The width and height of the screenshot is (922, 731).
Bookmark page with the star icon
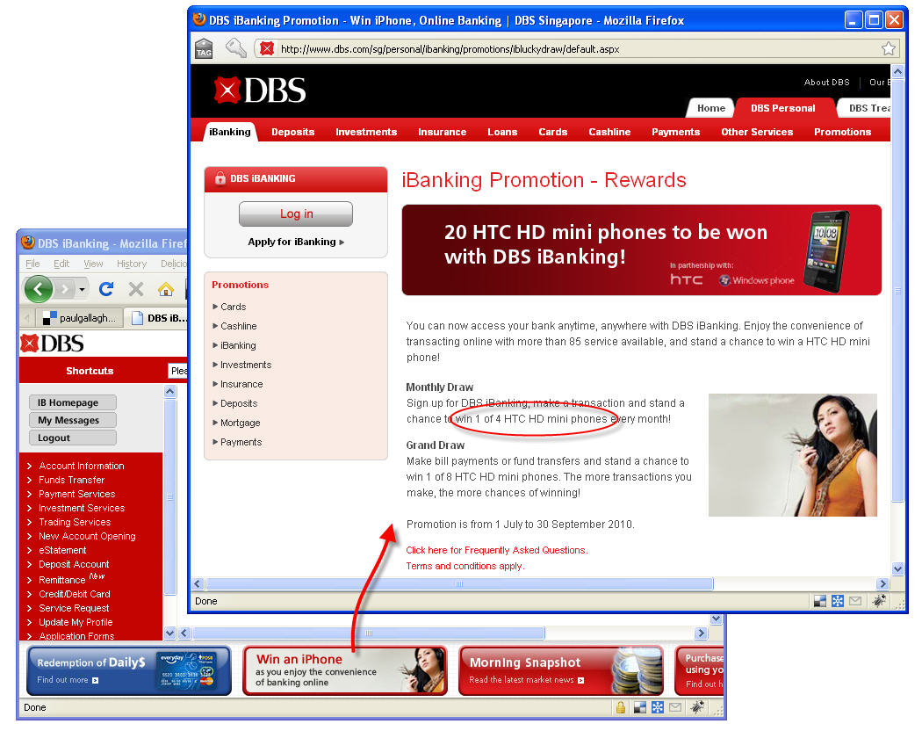889,48
